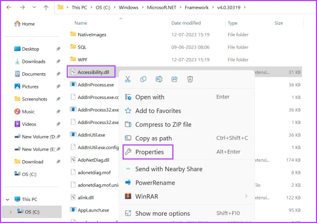
Task: Expand chevron after v4.0.30319 breadcrumb
Action: click(245, 7)
